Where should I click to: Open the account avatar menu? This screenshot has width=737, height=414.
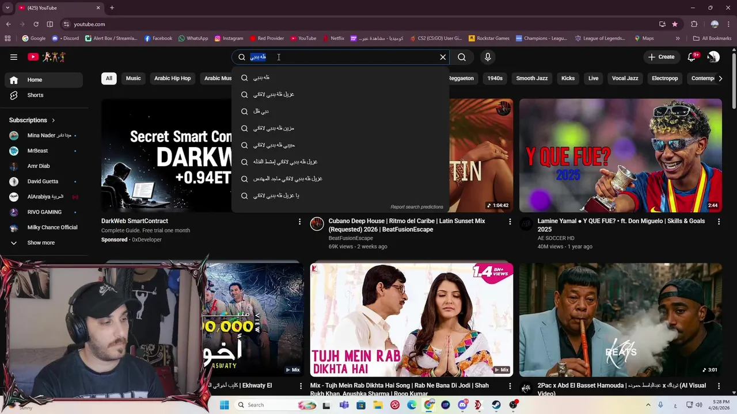pos(713,57)
